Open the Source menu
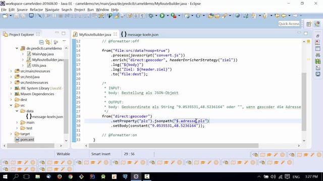Viewport: 323px width, 181px height. click(x=22, y=10)
